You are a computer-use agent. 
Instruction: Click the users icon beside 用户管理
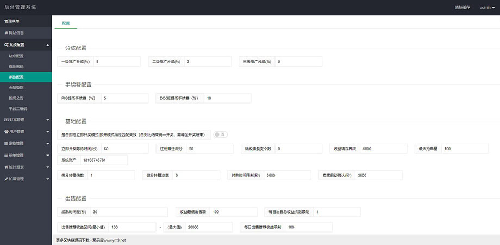coord(7,131)
